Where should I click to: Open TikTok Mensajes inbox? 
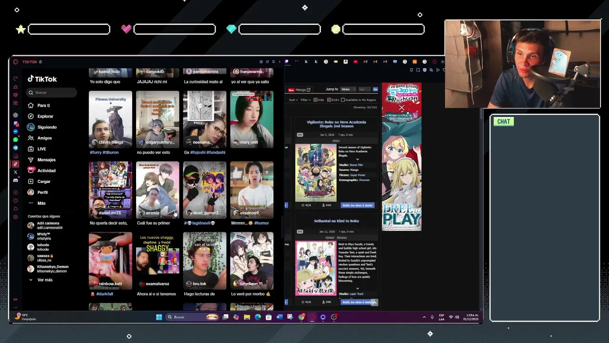pos(42,160)
